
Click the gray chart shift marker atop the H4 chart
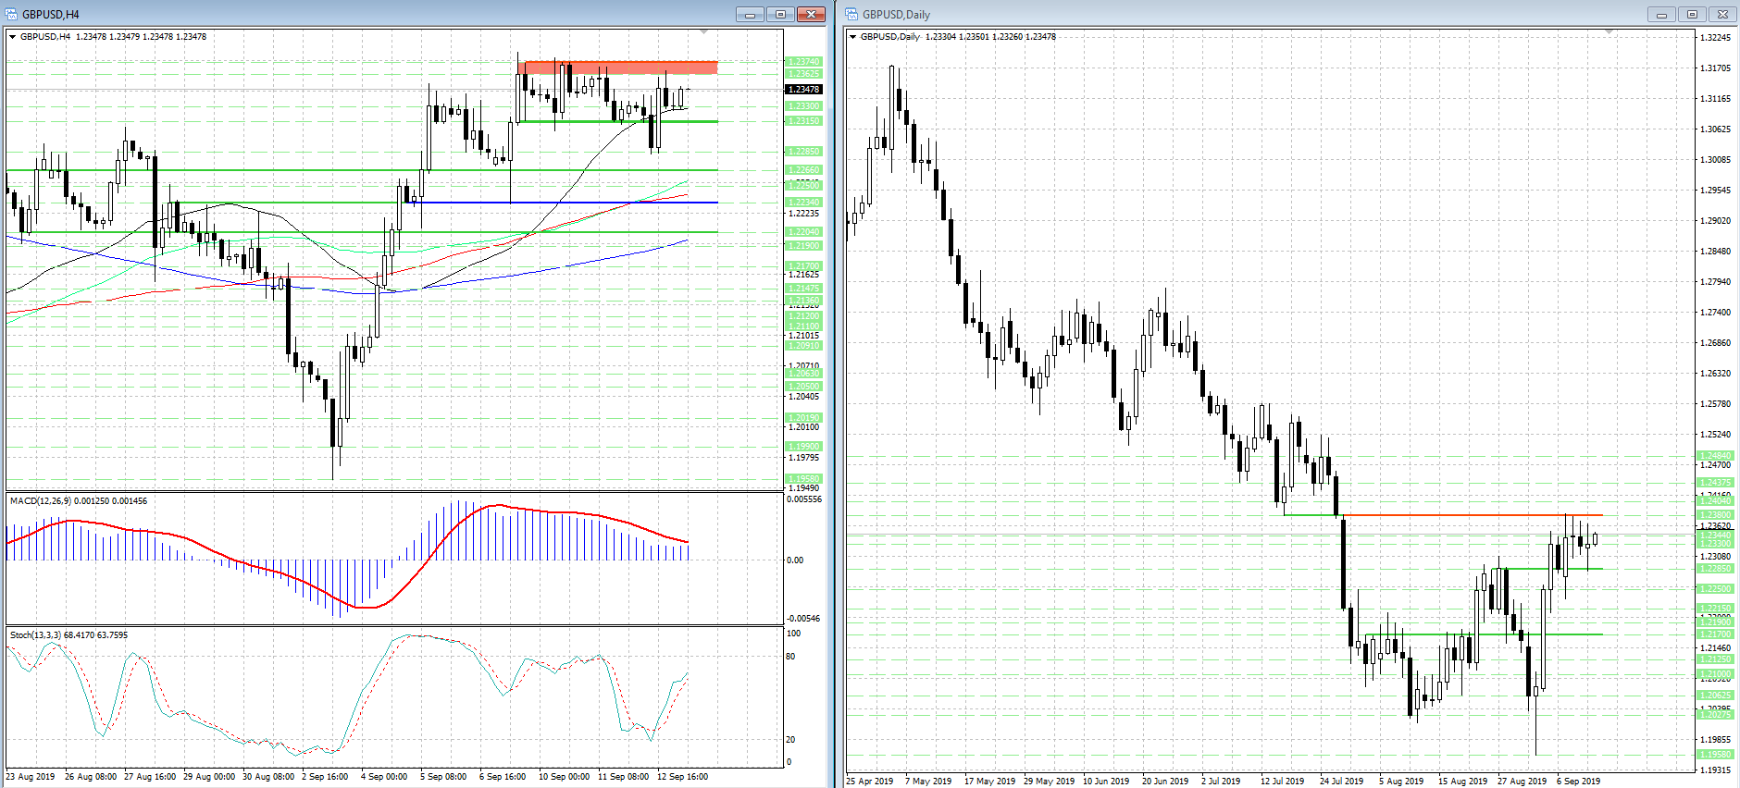[x=703, y=32]
